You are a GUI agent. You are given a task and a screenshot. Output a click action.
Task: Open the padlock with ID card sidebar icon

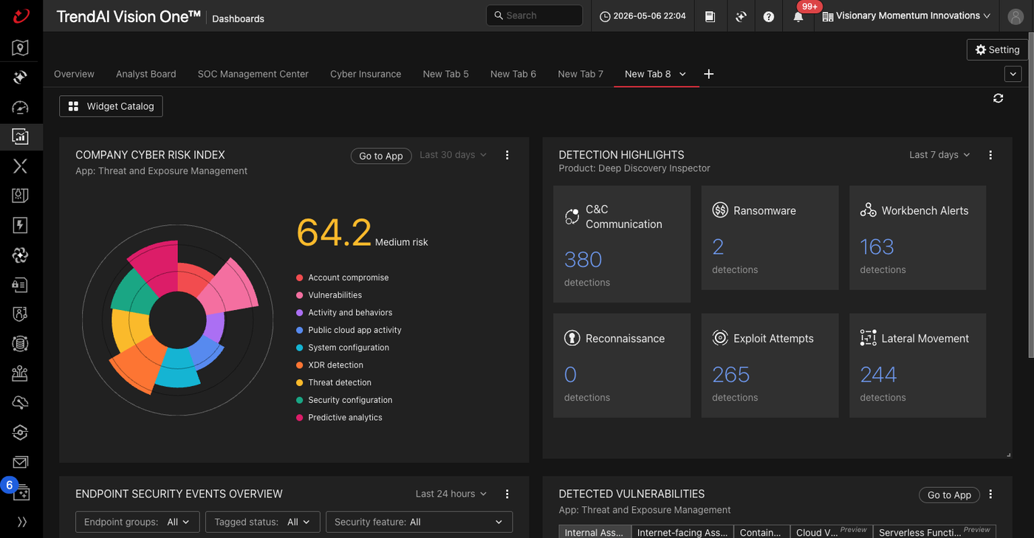click(21, 284)
